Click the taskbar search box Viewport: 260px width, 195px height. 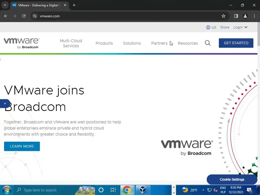pos(55,190)
